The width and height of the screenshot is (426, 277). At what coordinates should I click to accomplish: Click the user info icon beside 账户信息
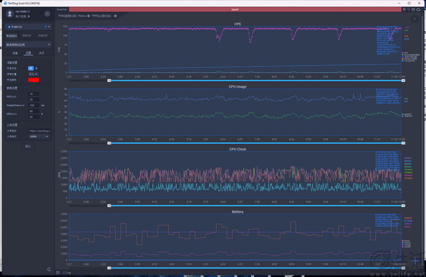[x=29, y=16]
